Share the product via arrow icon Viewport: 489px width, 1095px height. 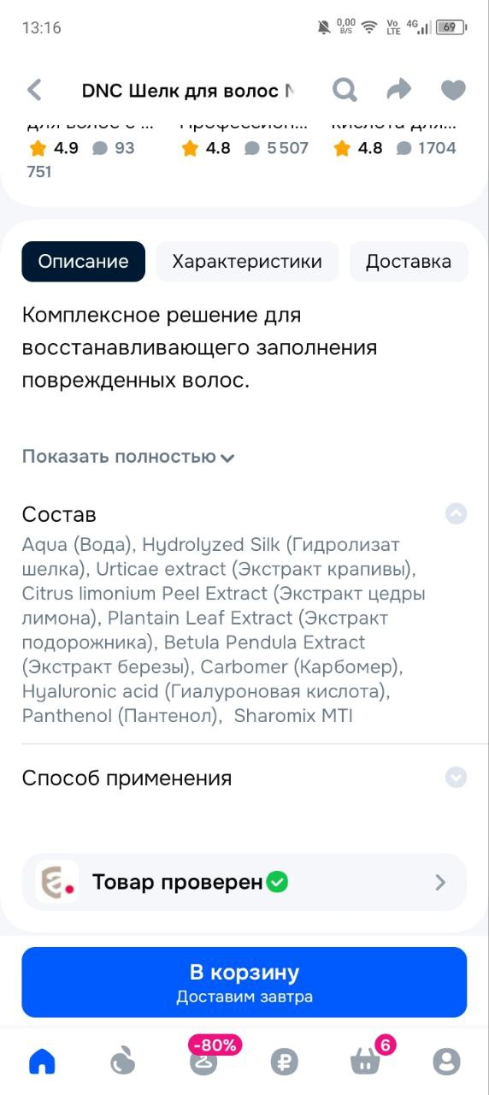coord(398,90)
